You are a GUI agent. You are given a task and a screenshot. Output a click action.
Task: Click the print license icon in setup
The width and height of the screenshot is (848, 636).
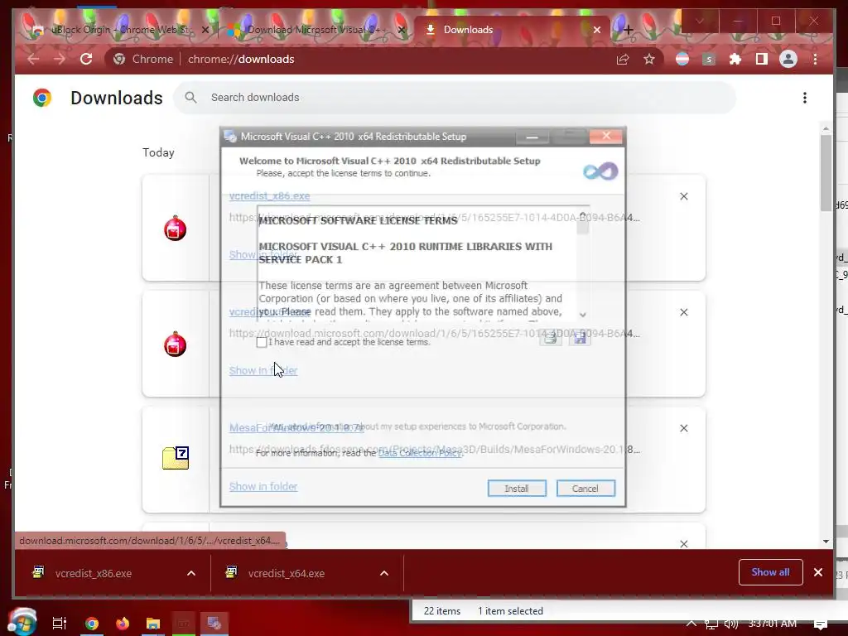tap(551, 338)
